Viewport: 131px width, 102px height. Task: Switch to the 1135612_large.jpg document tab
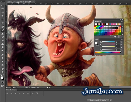(x=19, y=2)
